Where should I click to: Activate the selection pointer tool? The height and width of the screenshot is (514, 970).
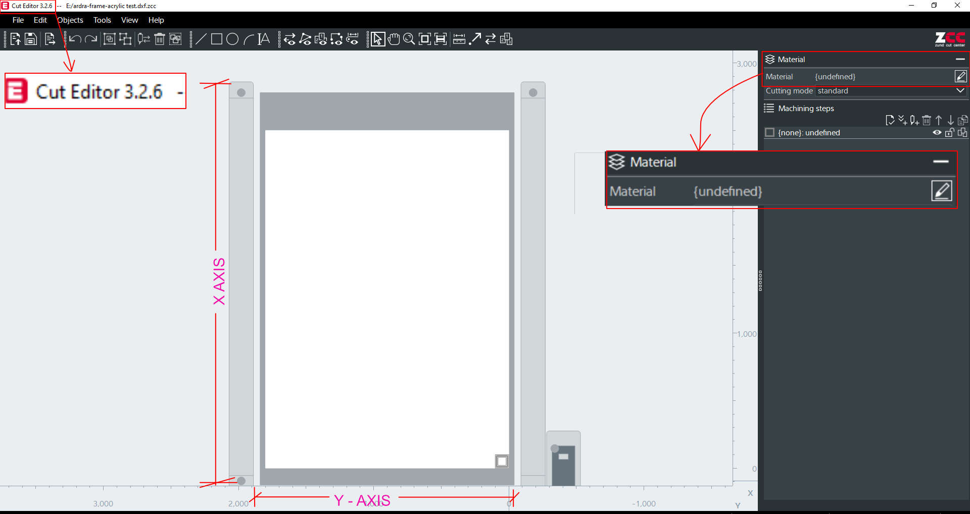[377, 39]
